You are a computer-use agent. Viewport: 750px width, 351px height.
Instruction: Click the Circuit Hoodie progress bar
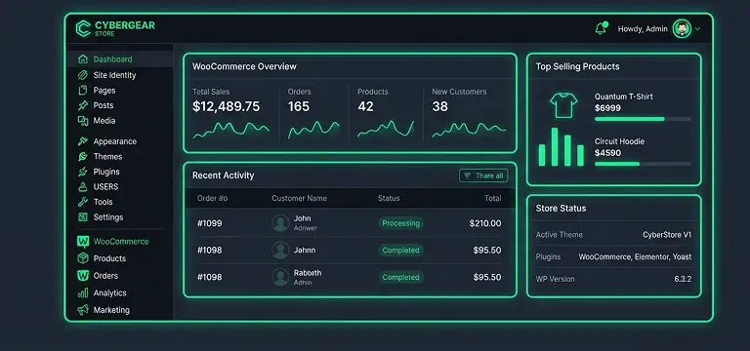tap(643, 164)
